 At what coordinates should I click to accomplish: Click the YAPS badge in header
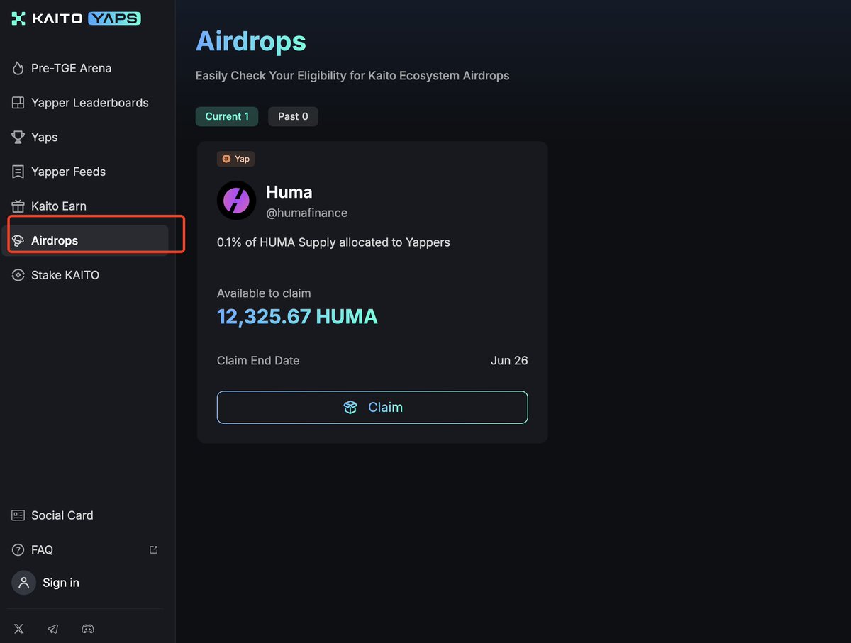point(115,19)
